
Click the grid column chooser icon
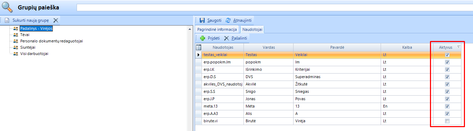tap(198, 47)
